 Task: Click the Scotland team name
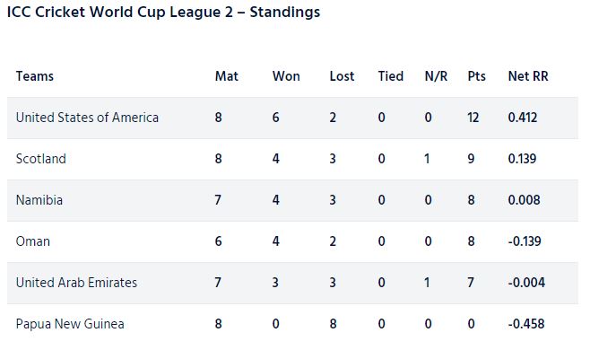coord(40,159)
